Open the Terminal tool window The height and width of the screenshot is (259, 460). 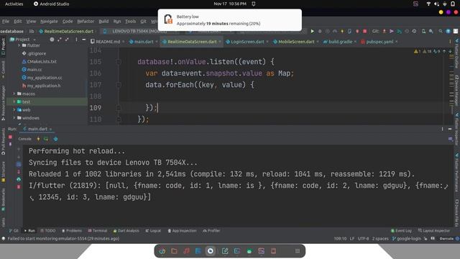click(98, 231)
